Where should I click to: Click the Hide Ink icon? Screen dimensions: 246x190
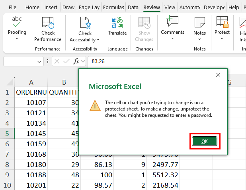243,23
